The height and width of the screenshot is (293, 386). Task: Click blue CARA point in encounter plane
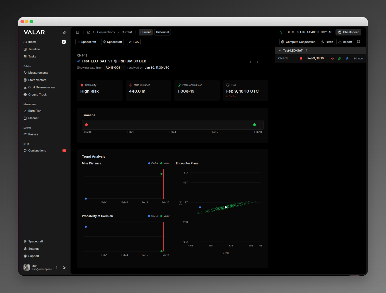200,207
